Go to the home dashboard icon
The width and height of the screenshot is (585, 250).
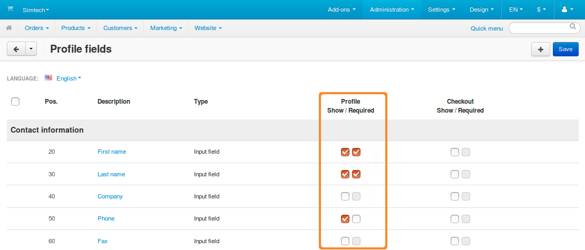pos(9,27)
